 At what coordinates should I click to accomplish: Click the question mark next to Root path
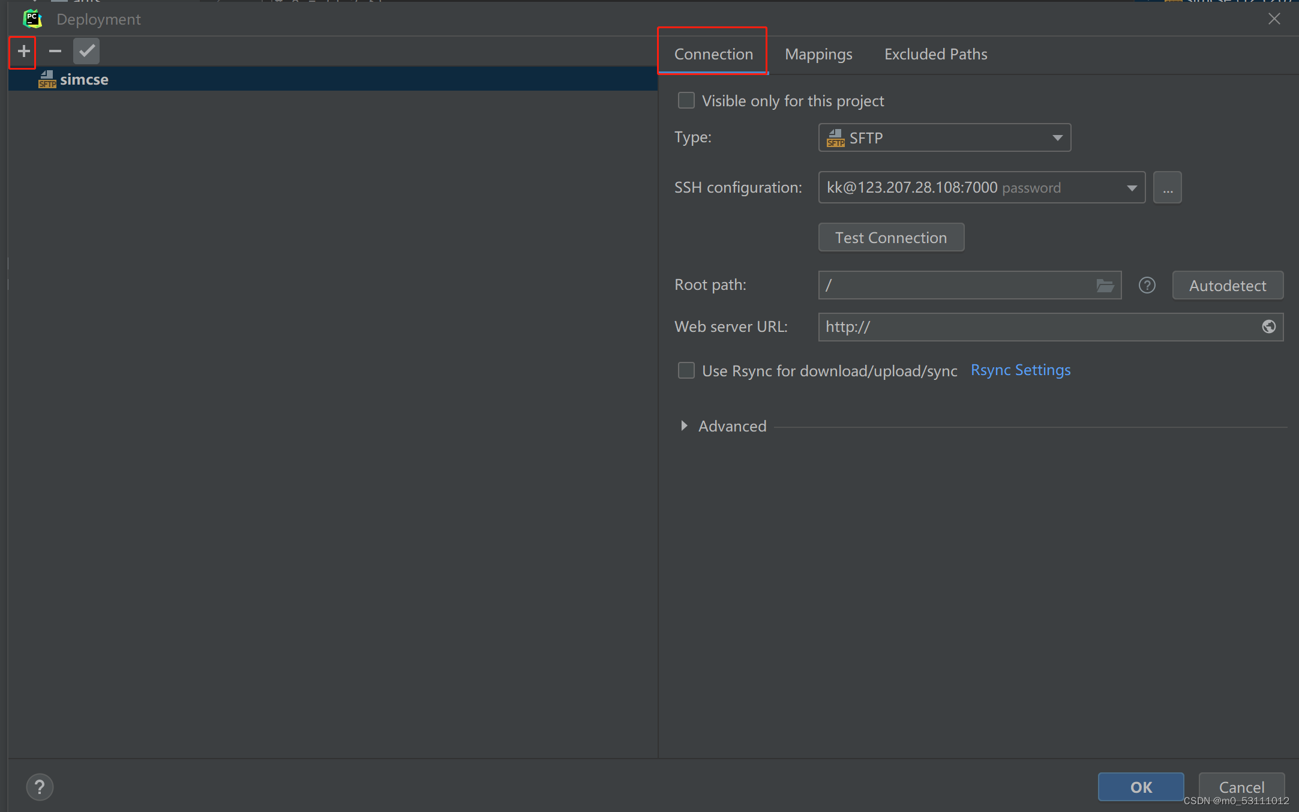click(1147, 286)
